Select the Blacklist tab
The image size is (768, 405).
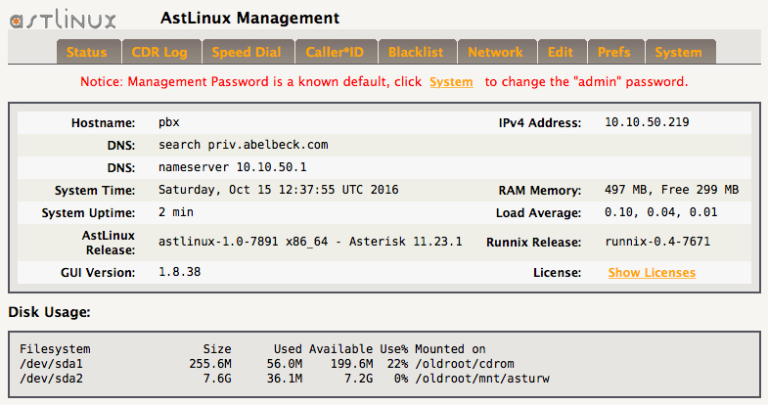coord(416,52)
